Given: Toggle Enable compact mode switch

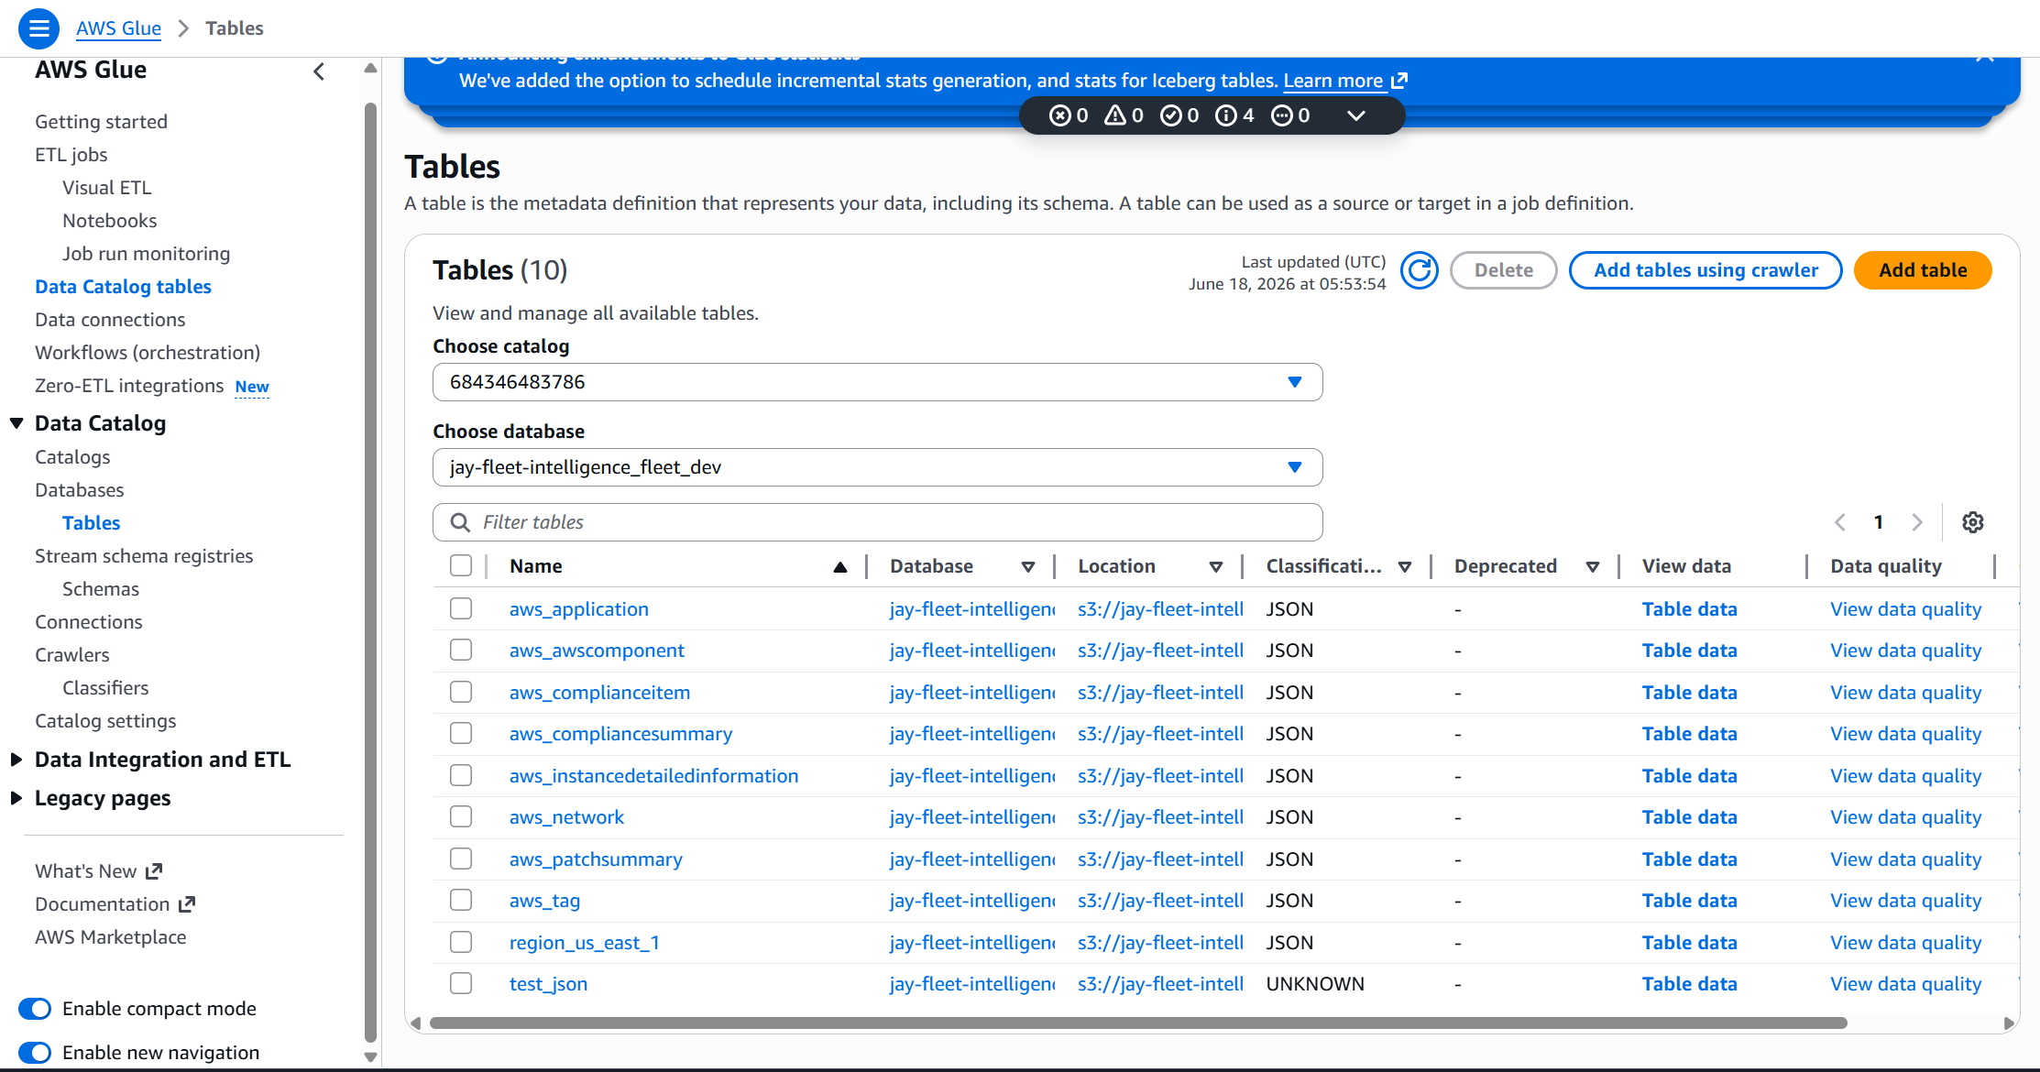Looking at the screenshot, I should pos(35,1009).
